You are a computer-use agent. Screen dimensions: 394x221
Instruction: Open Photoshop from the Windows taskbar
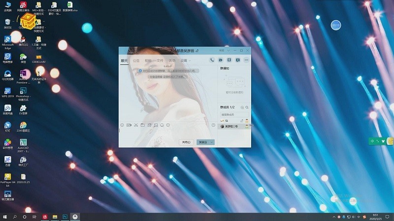click(65, 216)
